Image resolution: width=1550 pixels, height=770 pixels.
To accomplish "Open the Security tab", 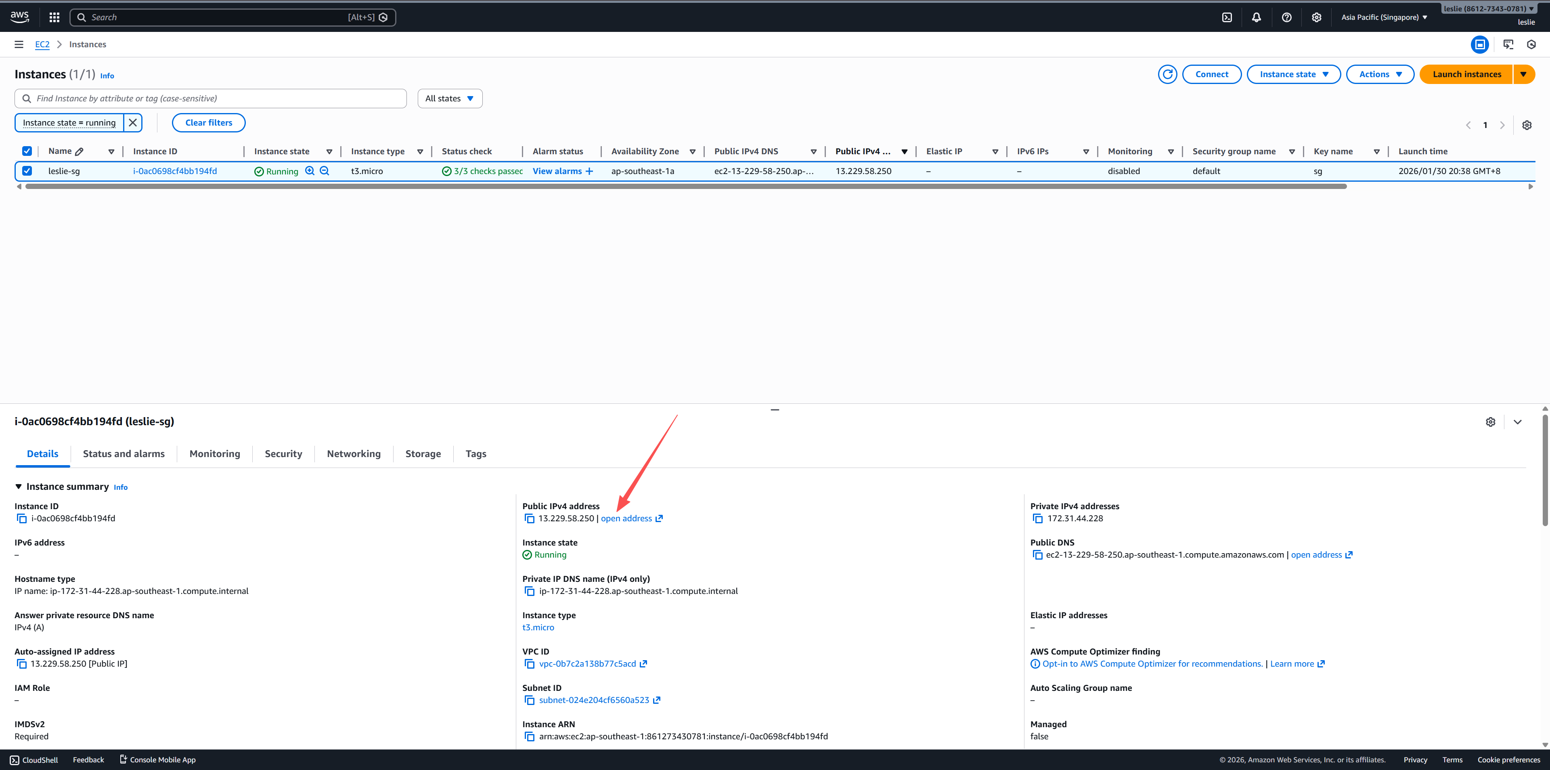I will [283, 454].
